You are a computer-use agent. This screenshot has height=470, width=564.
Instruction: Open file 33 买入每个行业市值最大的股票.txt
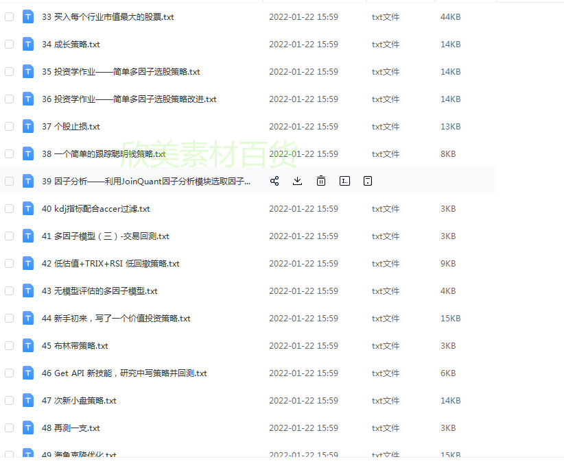(108, 17)
